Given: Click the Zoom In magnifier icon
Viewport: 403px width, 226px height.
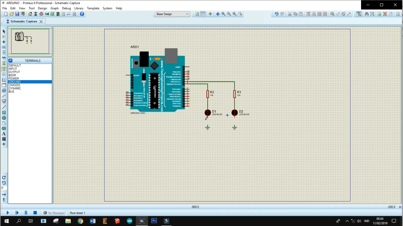Looking at the screenshot, I should [223, 14].
